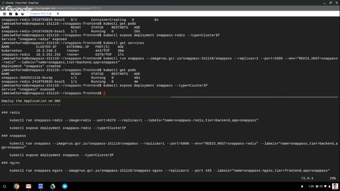Click the snappass-redis service row 10.3.251.242
Viewport: 340px width, 191px height.
coord(63,55)
